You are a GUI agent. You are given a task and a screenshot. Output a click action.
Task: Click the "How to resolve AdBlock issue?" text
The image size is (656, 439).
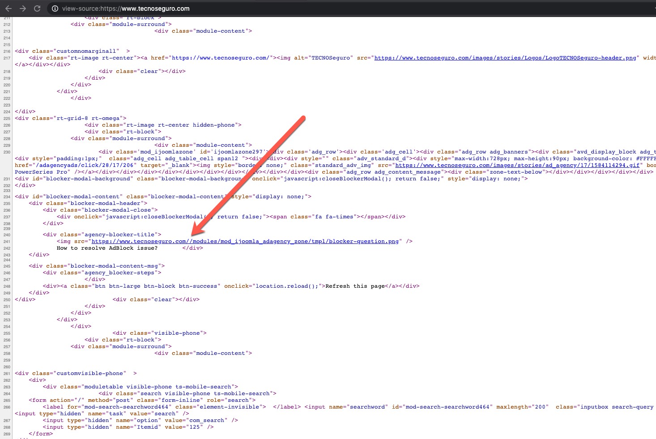coord(107,248)
